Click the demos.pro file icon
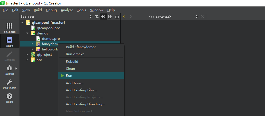 point(38,38)
